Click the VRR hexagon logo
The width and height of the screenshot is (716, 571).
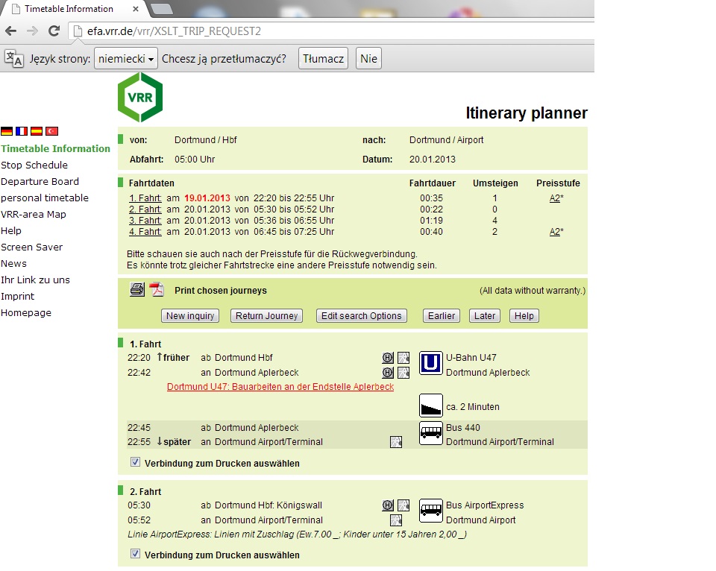[140, 97]
